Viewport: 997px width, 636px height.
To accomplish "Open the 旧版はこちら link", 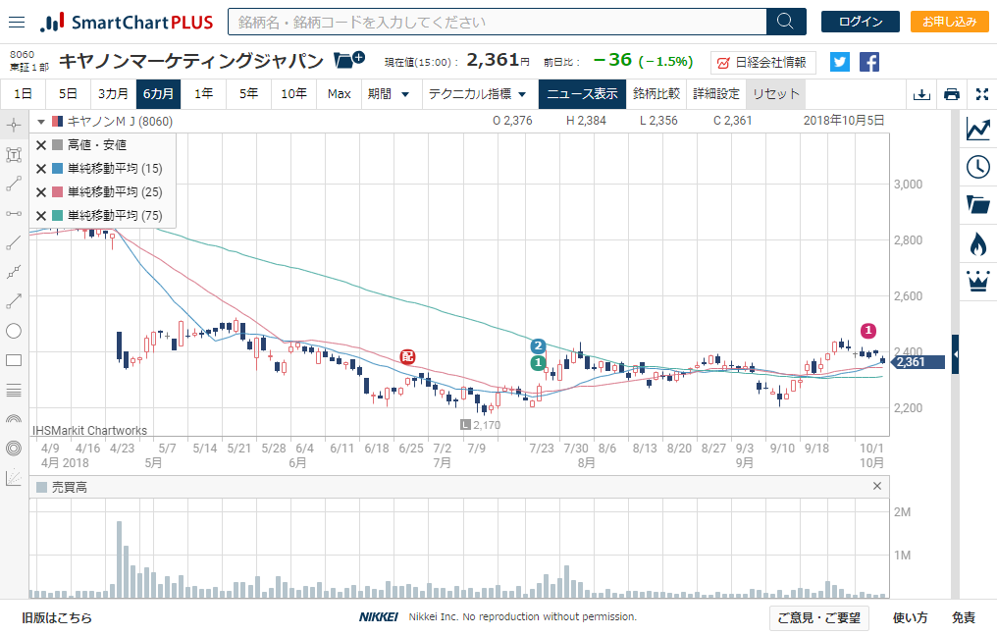I will pos(57,617).
